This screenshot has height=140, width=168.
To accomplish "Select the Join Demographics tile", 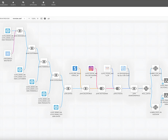I will [134, 89].
